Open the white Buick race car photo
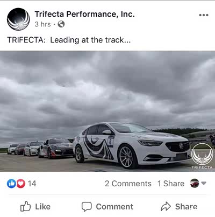This screenshot has height=217, width=215. coord(107,111)
